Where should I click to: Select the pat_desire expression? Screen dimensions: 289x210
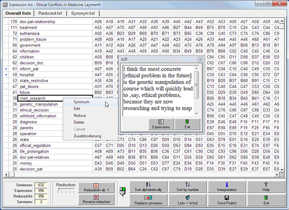click(55, 87)
